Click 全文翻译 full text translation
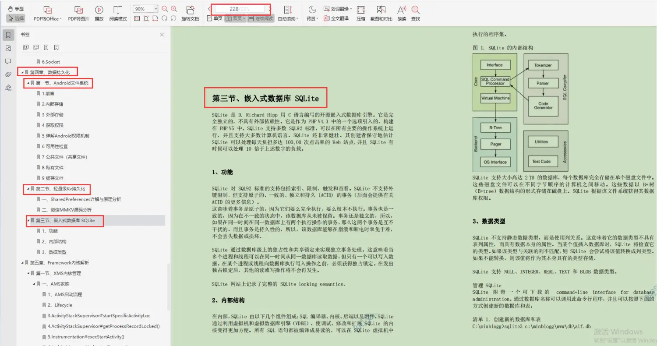Image resolution: width=657 pixels, height=346 pixels. pos(336,18)
